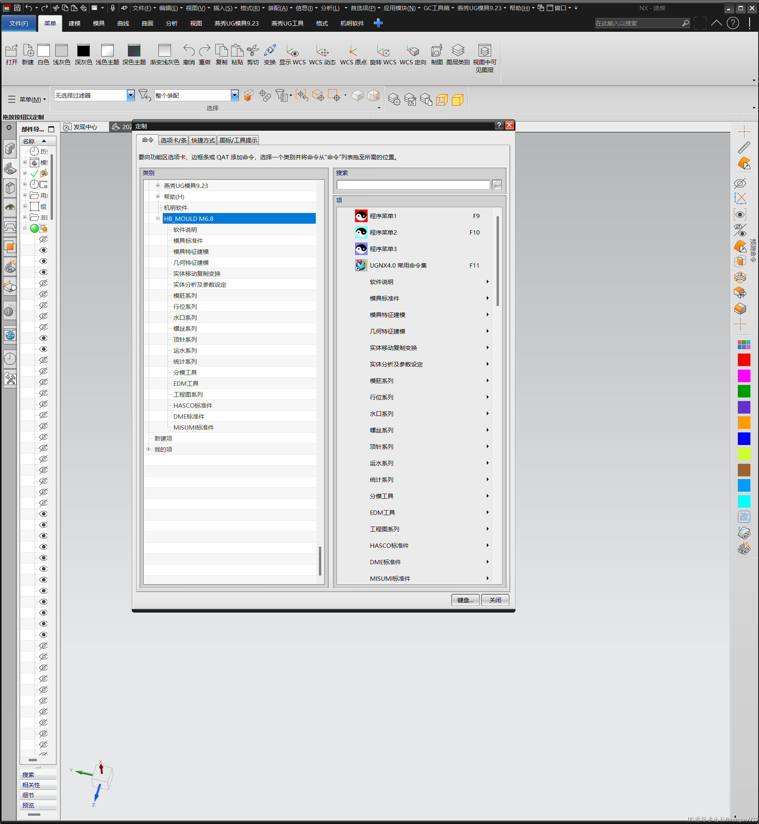
Task: Click the ruler measure icon in right sidebar
Action: pyautogui.click(x=744, y=147)
